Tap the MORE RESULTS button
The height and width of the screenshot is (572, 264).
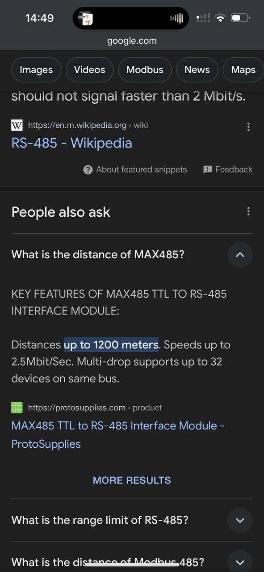pyautogui.click(x=132, y=480)
